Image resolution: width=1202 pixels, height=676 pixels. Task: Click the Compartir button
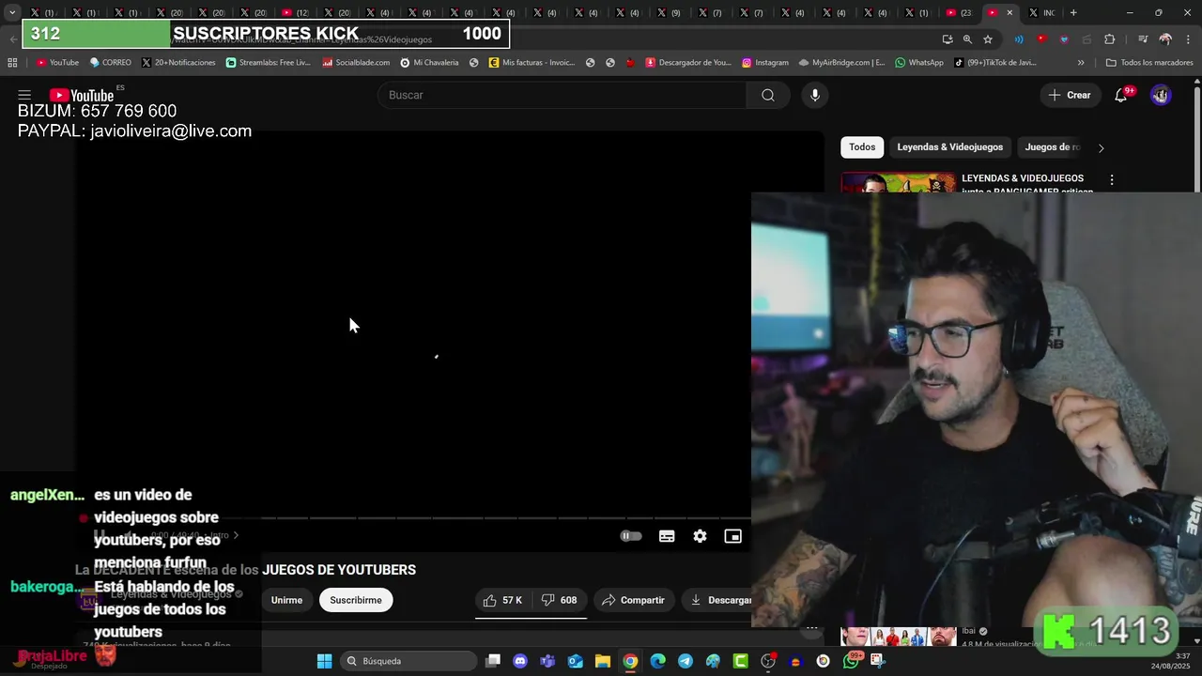(x=634, y=600)
